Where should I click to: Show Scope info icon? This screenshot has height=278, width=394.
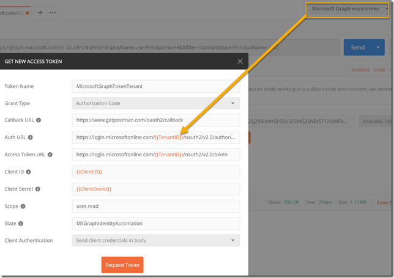pyautogui.click(x=23, y=207)
